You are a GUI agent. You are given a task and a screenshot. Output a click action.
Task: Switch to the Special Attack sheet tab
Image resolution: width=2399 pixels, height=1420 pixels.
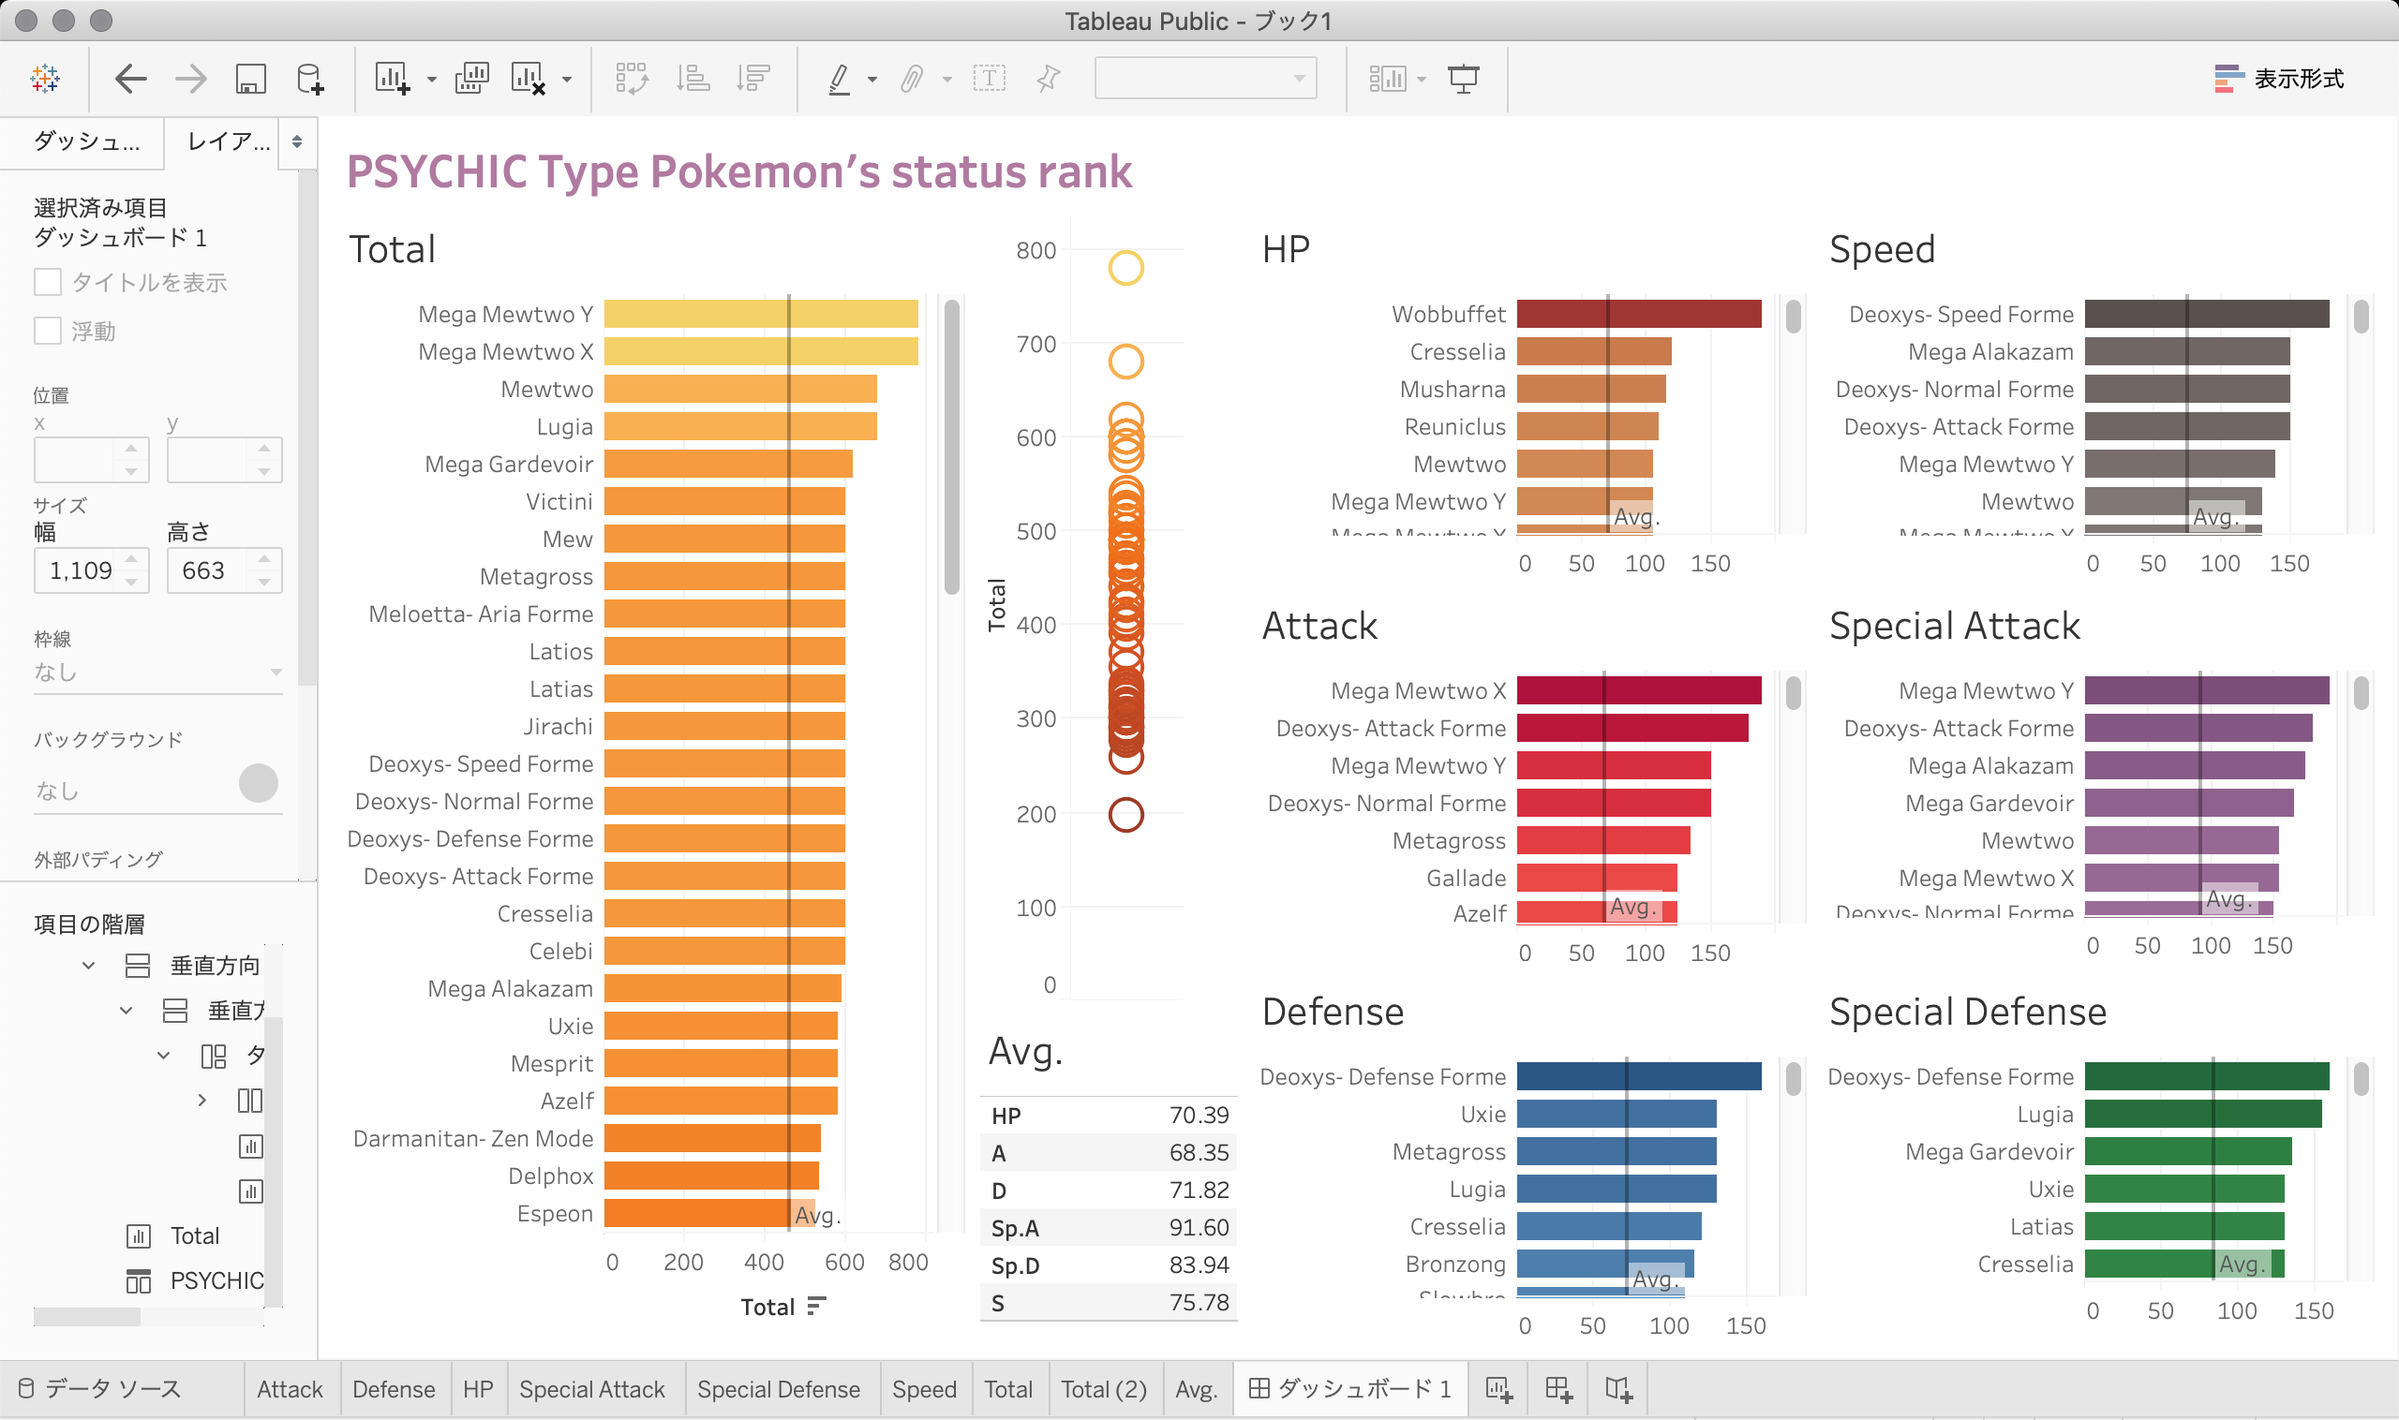coord(590,1388)
